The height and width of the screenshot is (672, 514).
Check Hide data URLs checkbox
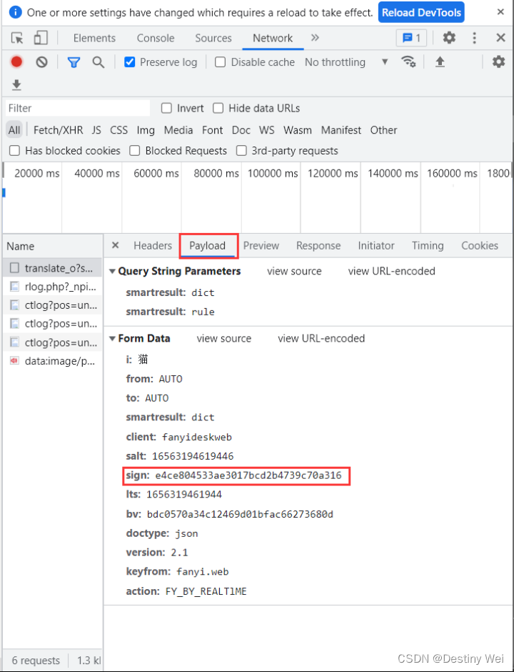click(218, 108)
